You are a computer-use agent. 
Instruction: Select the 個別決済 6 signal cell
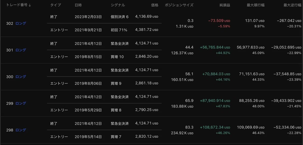(120, 17)
